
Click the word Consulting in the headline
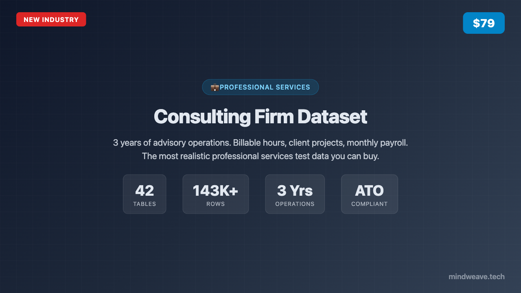[x=202, y=117]
